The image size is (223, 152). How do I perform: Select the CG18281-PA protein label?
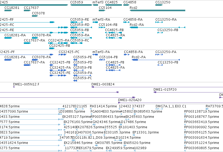pyautogui.click(x=15, y=57)
